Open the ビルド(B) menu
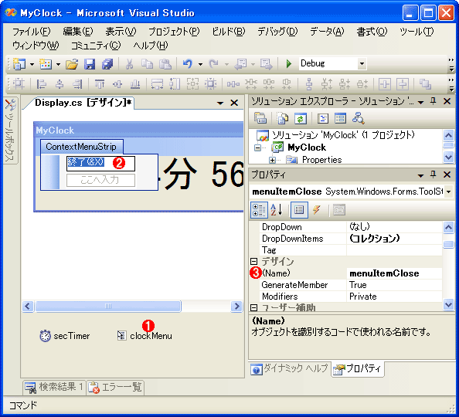Screen dimensions: 459x417 point(229,32)
